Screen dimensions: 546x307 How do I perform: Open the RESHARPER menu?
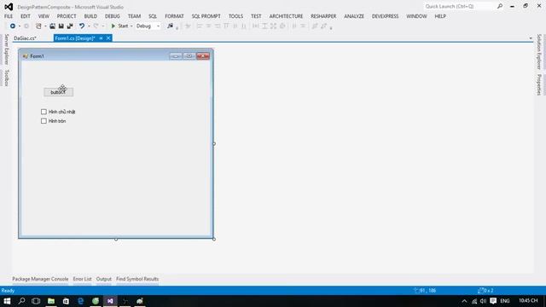tap(323, 16)
